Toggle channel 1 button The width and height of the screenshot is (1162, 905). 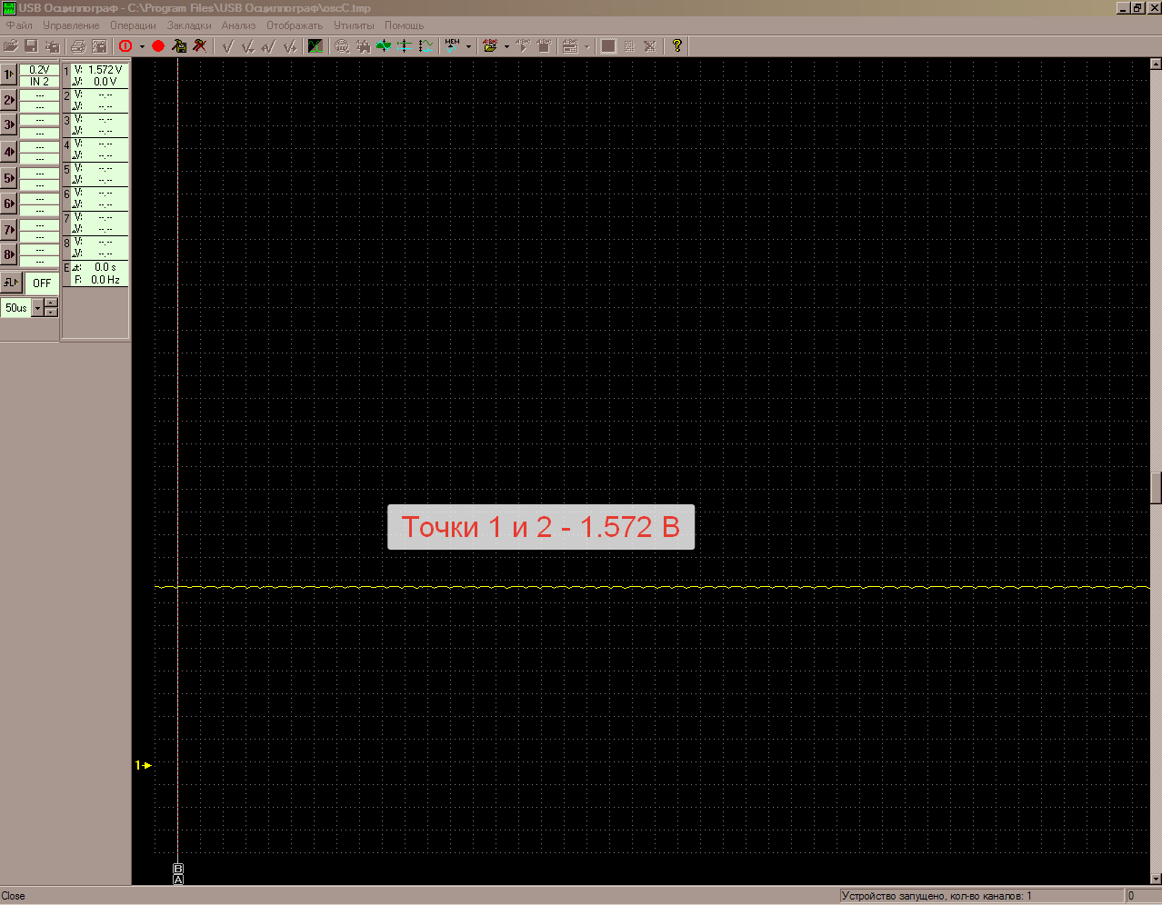[9, 75]
